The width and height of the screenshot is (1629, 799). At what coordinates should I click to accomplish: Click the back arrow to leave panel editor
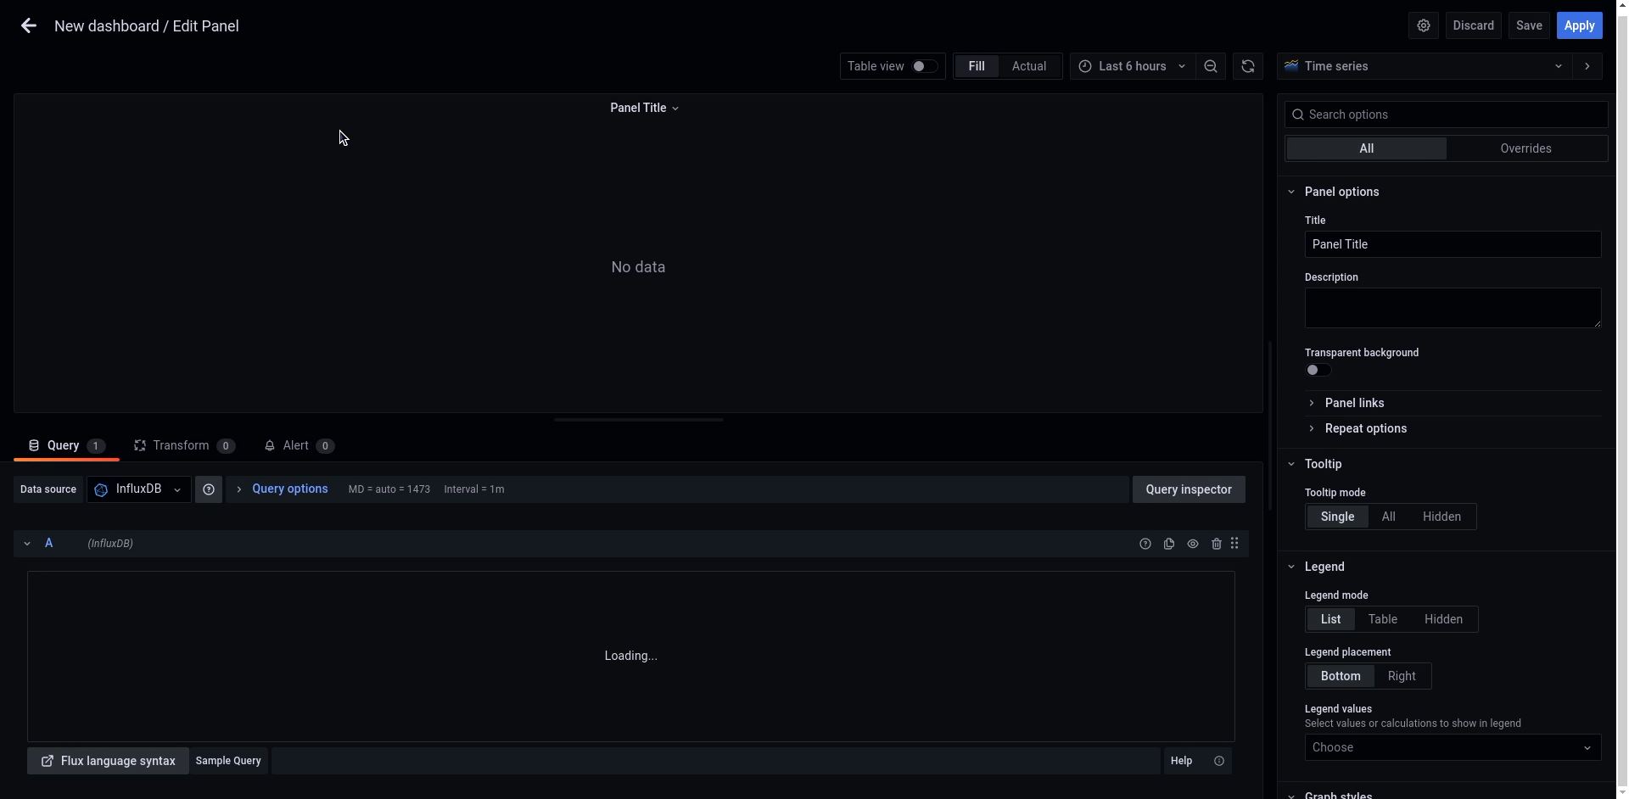coord(28,26)
